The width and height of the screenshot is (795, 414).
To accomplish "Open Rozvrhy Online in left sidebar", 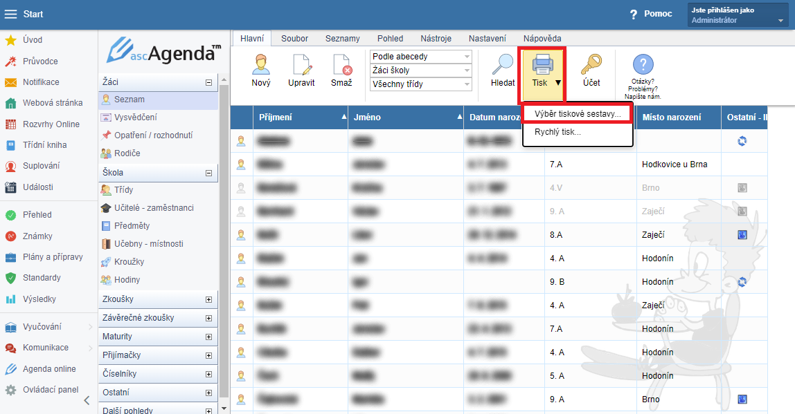I will pos(51,124).
